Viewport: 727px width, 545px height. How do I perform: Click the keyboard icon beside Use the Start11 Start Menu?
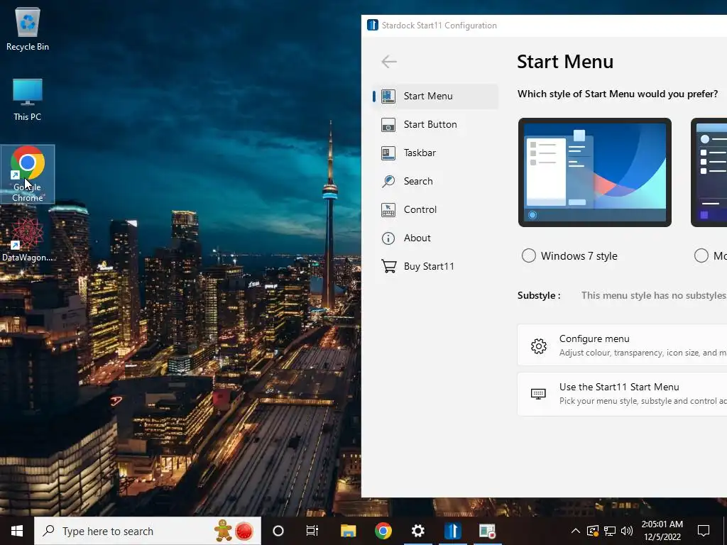point(538,394)
